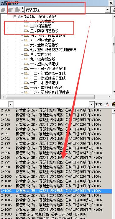Close the 资源查询器 panel

[111, 3]
